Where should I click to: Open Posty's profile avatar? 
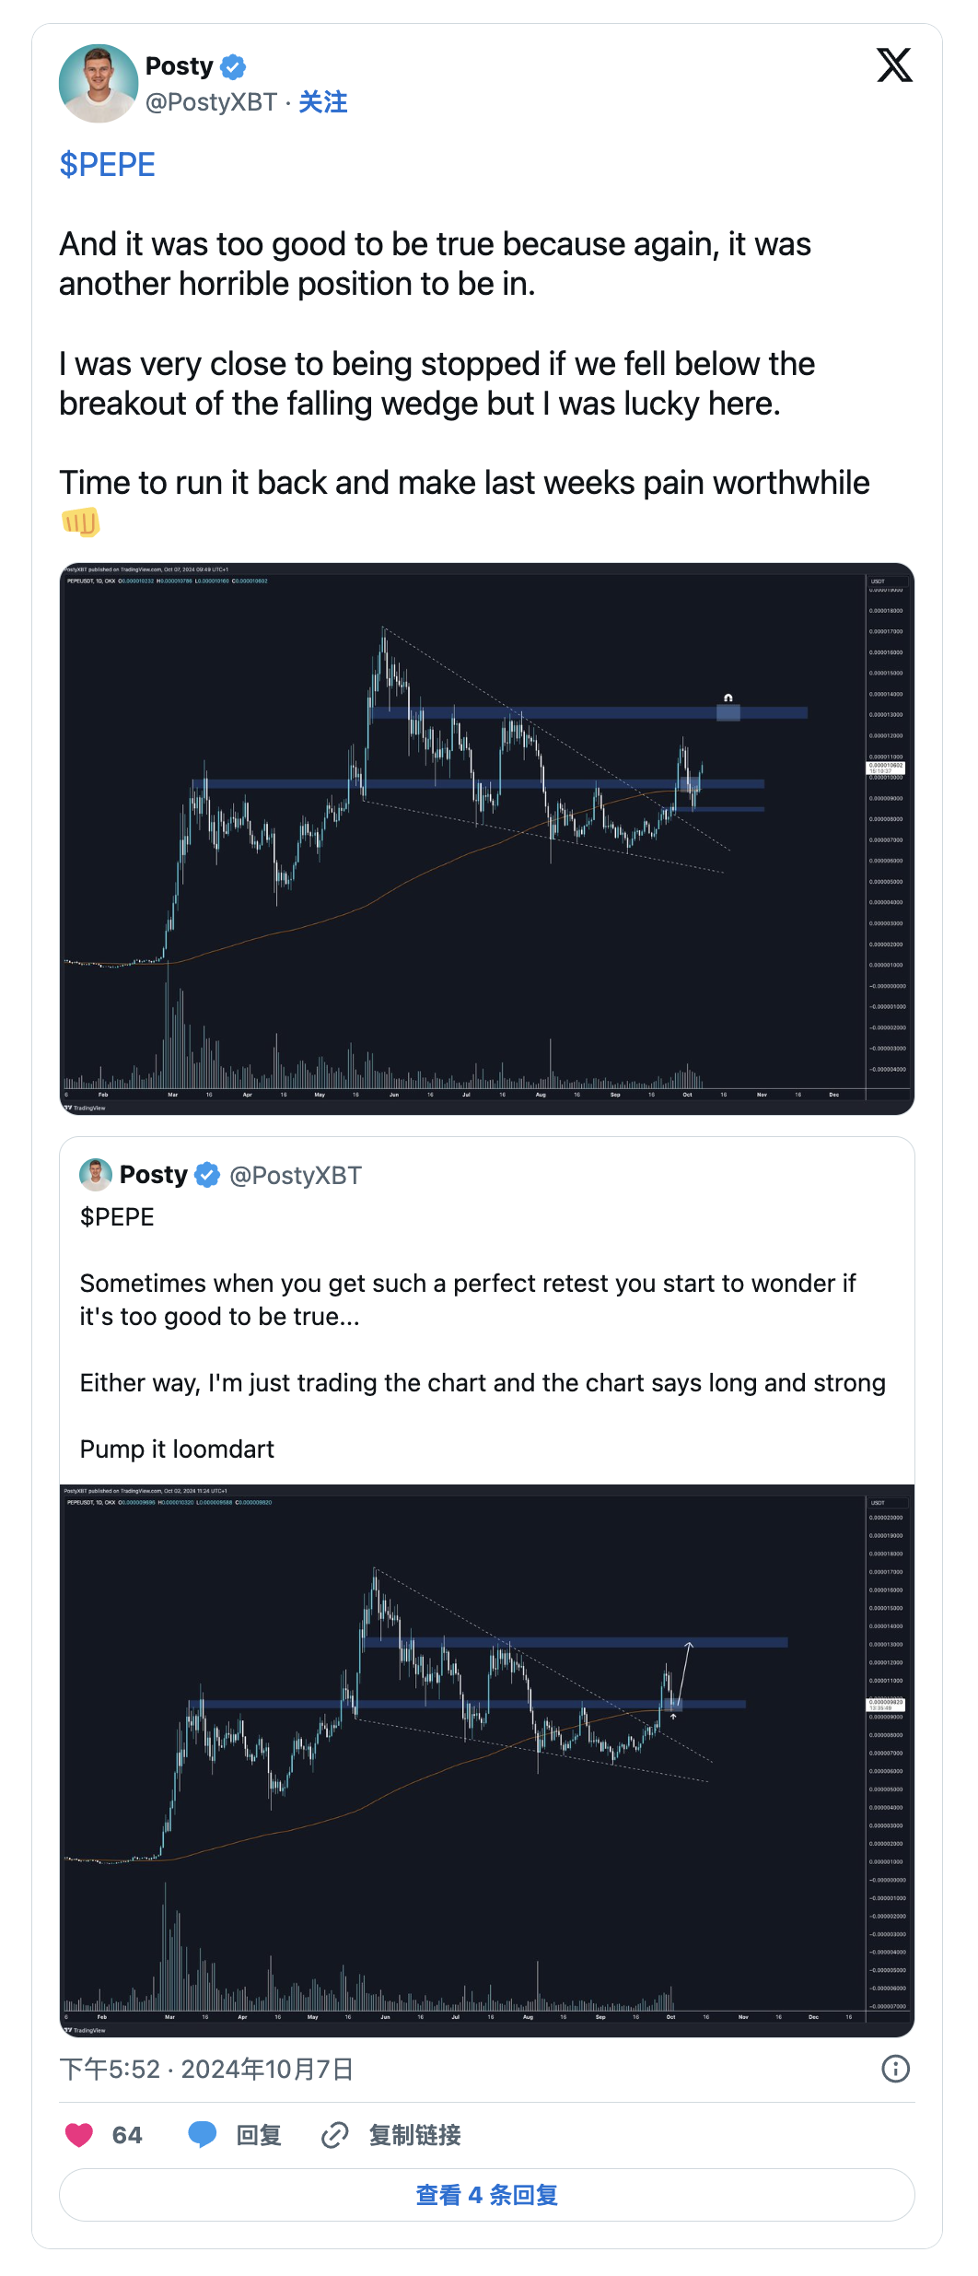point(99,84)
